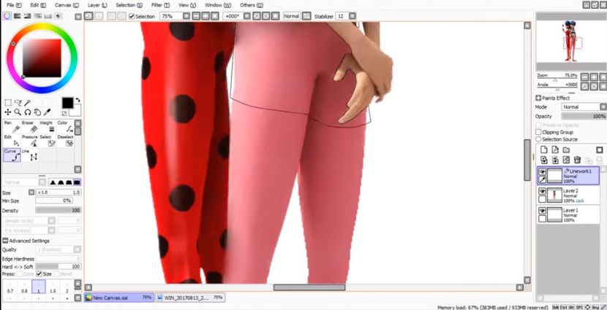
Task: Select the Curve tool
Action: (12, 155)
